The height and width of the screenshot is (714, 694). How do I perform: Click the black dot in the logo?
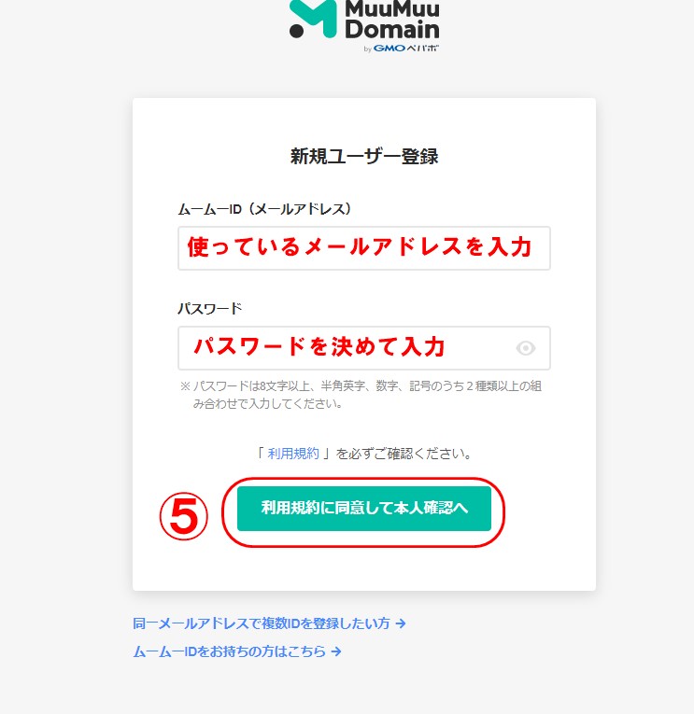(x=296, y=31)
